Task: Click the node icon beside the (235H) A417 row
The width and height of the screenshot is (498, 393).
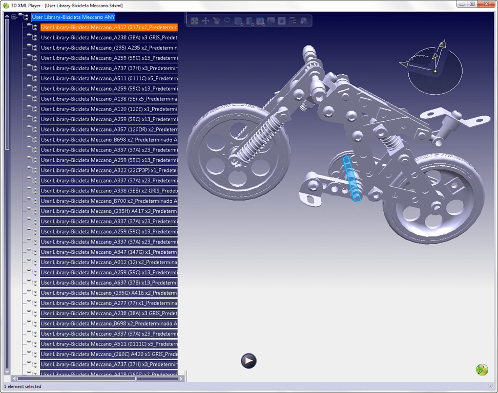Action: tap(32, 211)
